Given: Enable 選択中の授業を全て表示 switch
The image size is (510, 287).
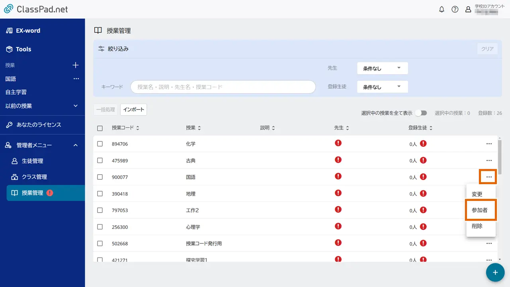Looking at the screenshot, I should click(421, 113).
